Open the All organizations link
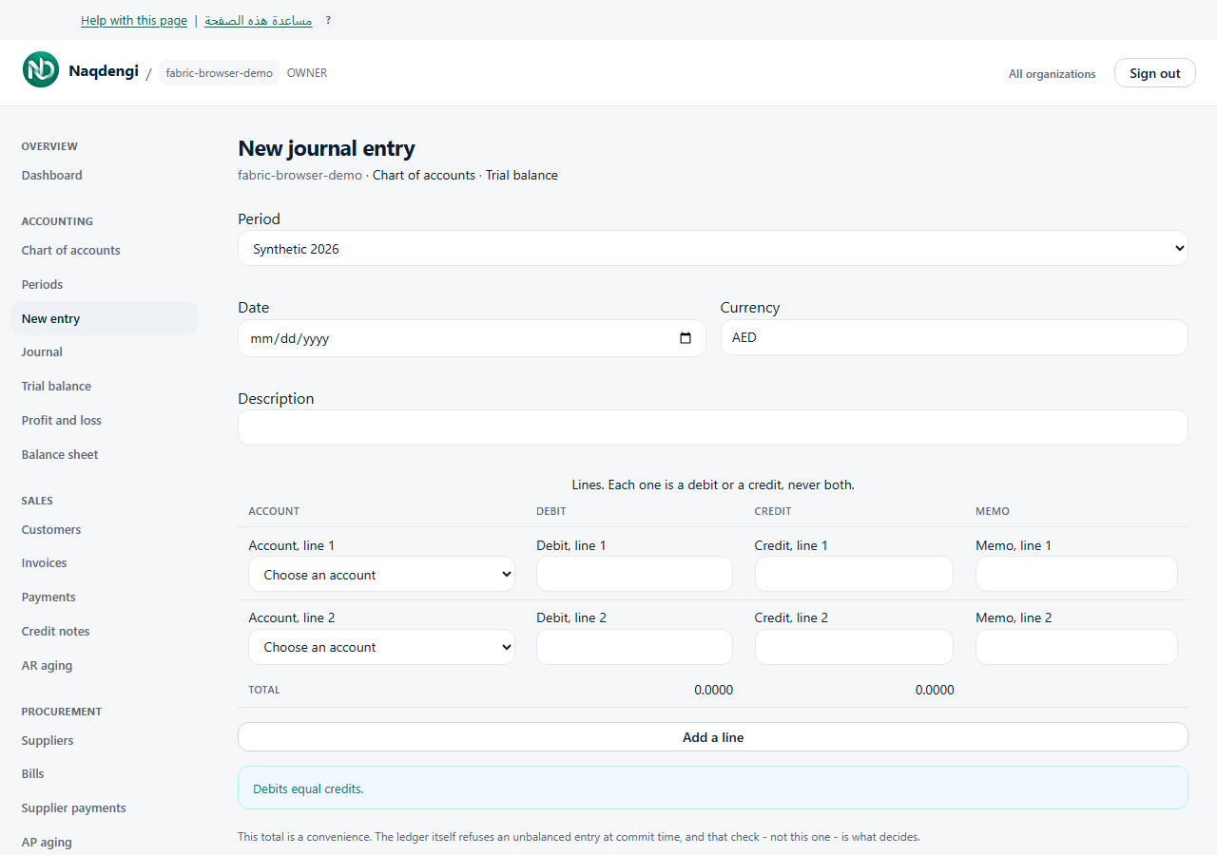 [1053, 74]
